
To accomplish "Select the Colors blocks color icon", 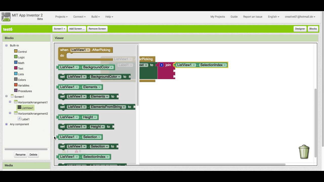I will (x=16, y=79).
